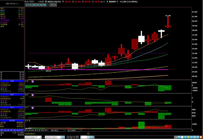Open the start date 2025/09/17 dropdown
Image resolution: width=203 pixels, height=139 pixels.
coord(41,137)
